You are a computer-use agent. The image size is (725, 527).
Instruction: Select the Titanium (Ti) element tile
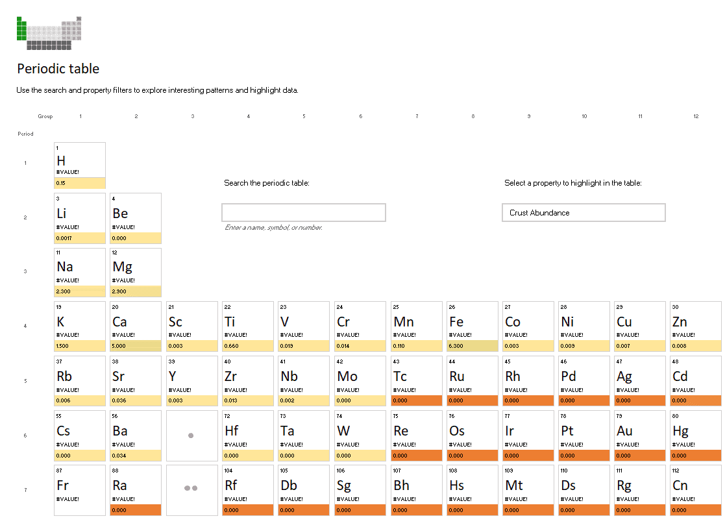[x=247, y=326]
